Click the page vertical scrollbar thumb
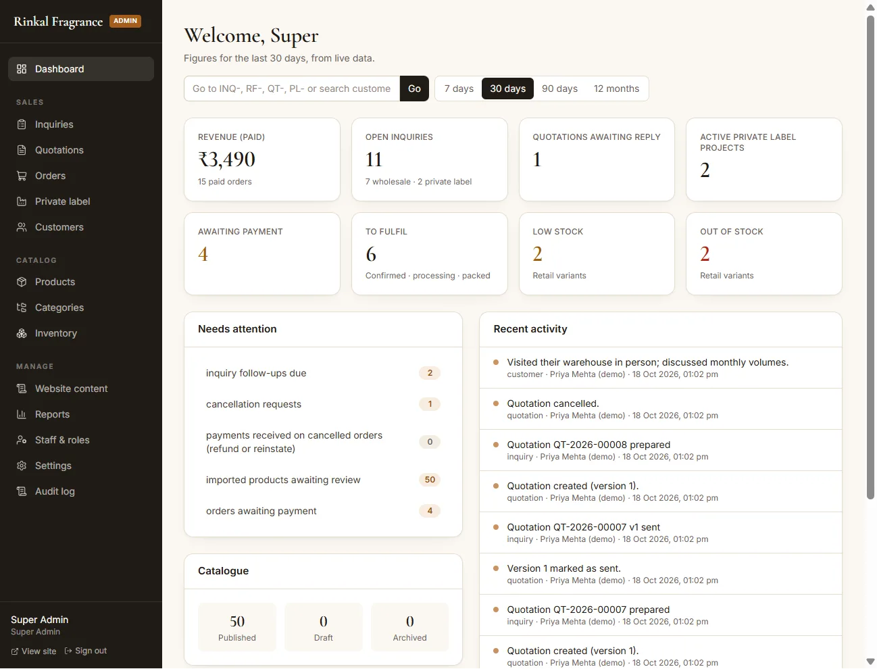This screenshot has height=669, width=877. pyautogui.click(x=870, y=257)
